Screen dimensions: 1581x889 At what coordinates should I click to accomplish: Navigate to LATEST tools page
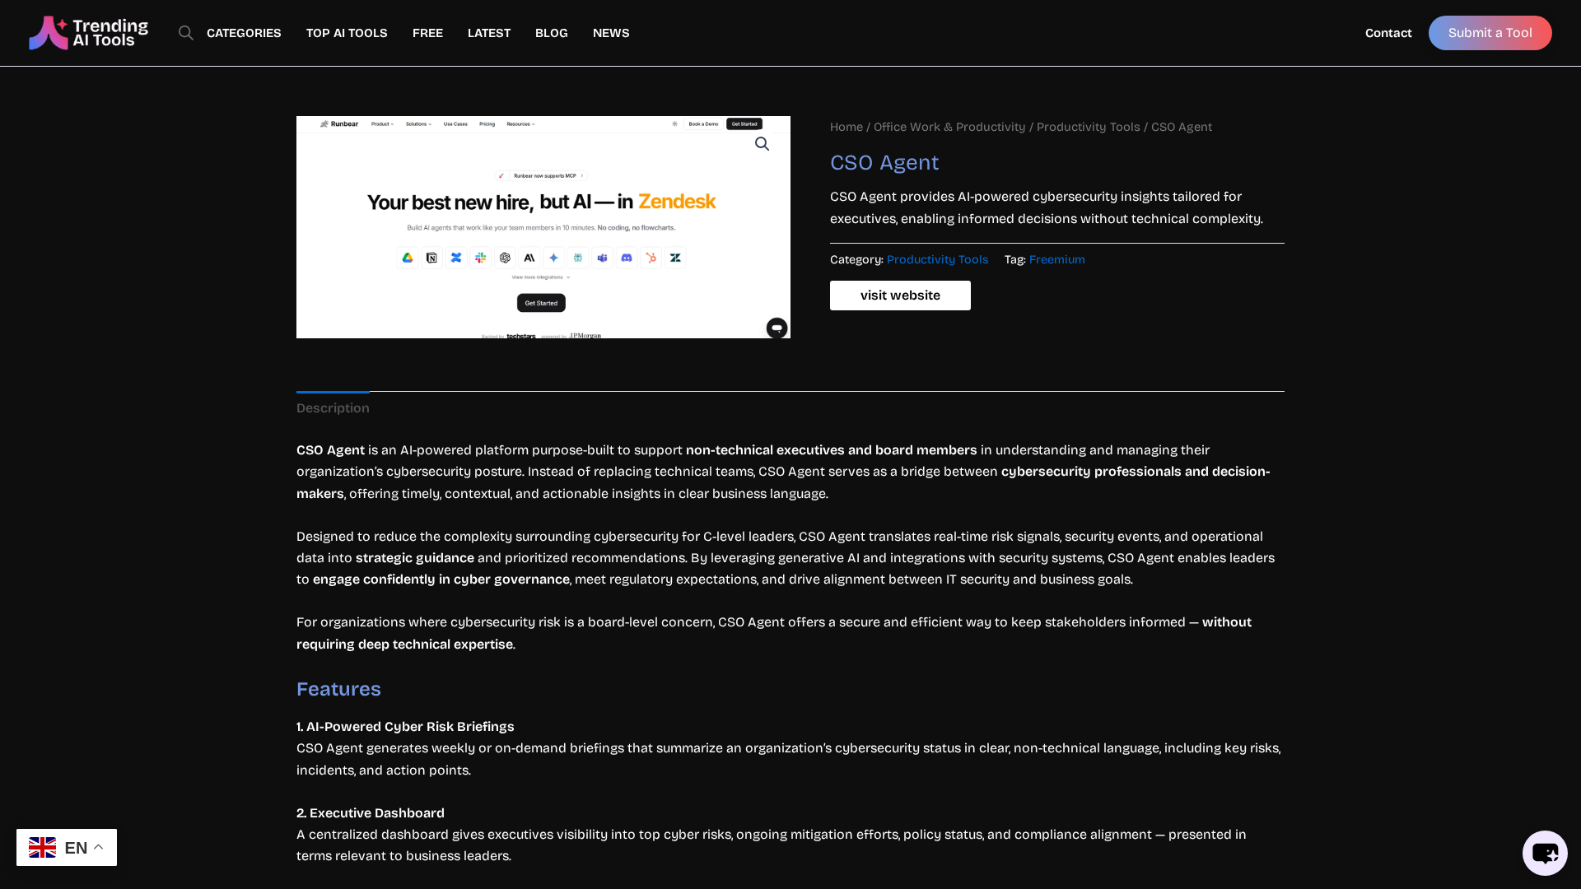click(x=489, y=33)
